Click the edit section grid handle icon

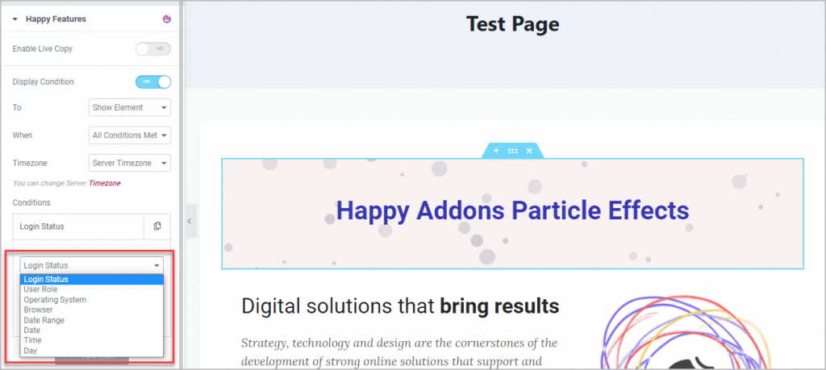pyautogui.click(x=512, y=151)
